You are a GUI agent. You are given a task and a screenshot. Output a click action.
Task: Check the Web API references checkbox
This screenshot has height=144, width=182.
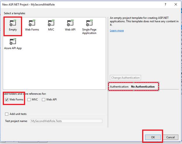point(43,100)
